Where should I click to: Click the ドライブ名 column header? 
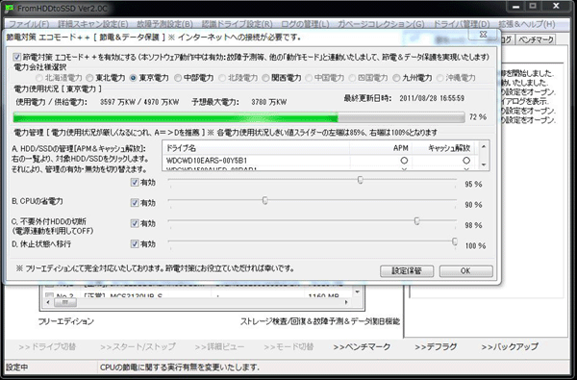click(x=256, y=148)
